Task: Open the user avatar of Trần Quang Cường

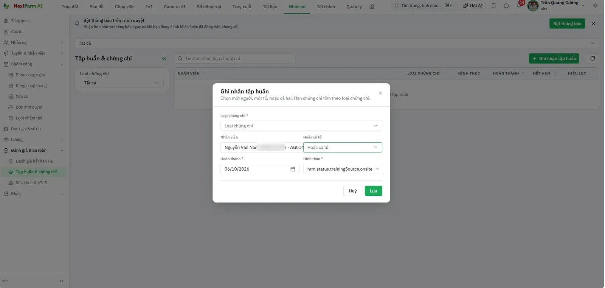Action: (x=533, y=6)
